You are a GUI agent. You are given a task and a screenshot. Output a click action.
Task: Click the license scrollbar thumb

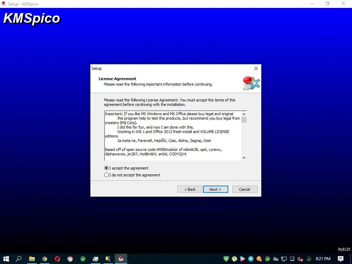tap(244, 120)
